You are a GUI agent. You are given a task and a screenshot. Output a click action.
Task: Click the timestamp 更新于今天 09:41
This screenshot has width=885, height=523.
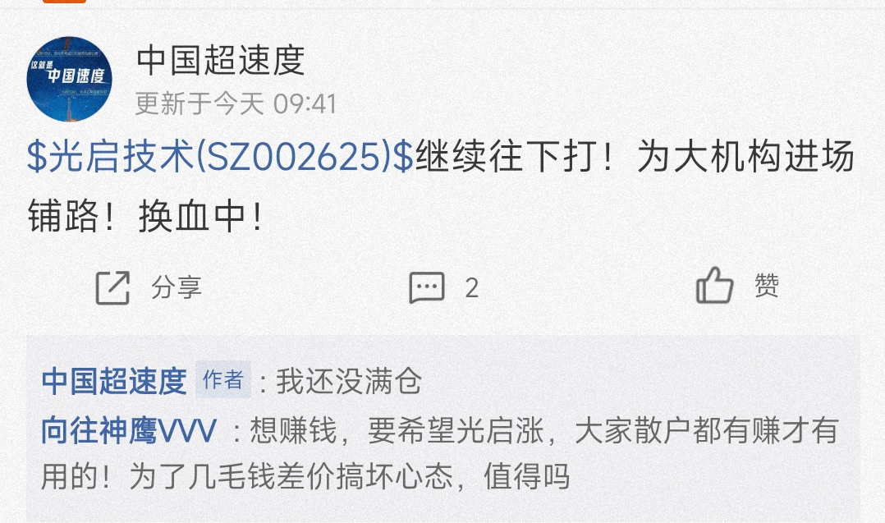click(x=236, y=103)
